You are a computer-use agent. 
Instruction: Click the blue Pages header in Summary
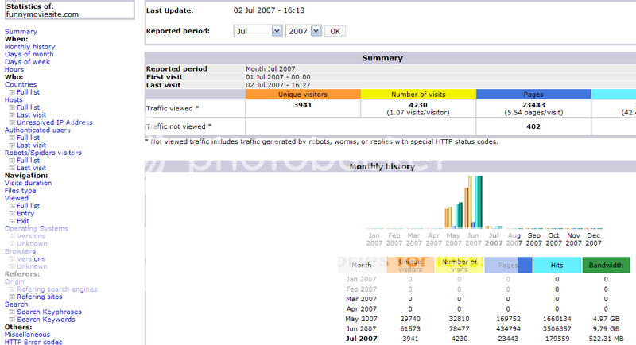coord(533,95)
